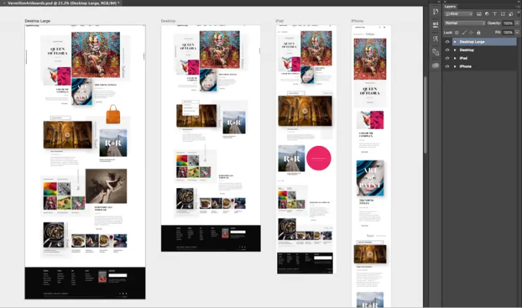Expand the Desktop layer group
522x308 pixels.
[455, 50]
